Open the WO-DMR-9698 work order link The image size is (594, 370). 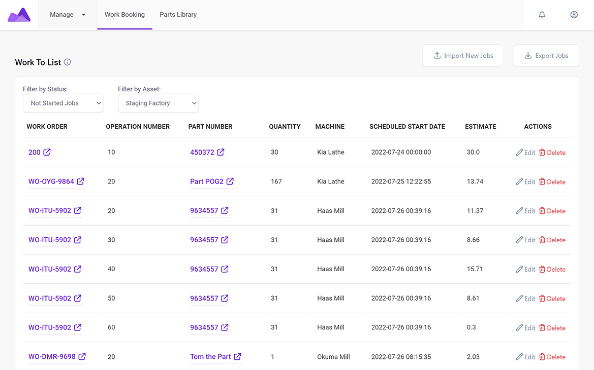(52, 357)
